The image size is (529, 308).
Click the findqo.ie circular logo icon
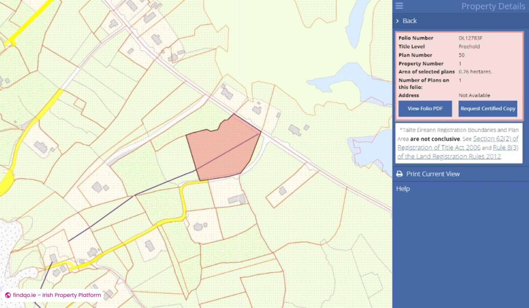pyautogui.click(x=8, y=295)
